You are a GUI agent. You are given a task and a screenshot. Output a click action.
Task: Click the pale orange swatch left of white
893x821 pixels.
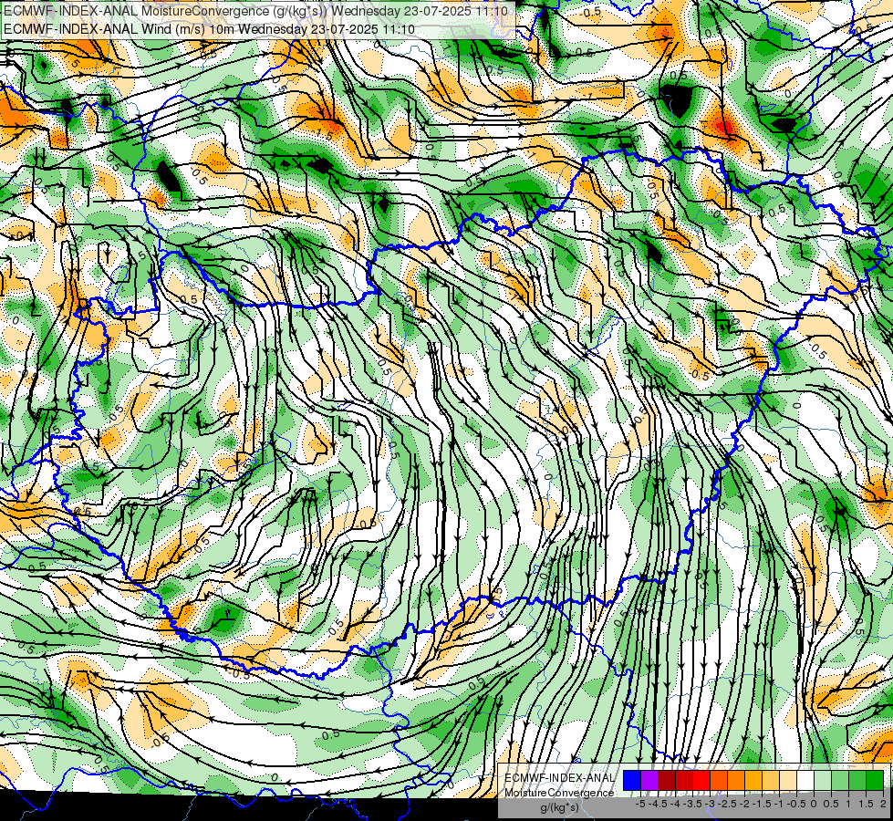click(x=788, y=781)
